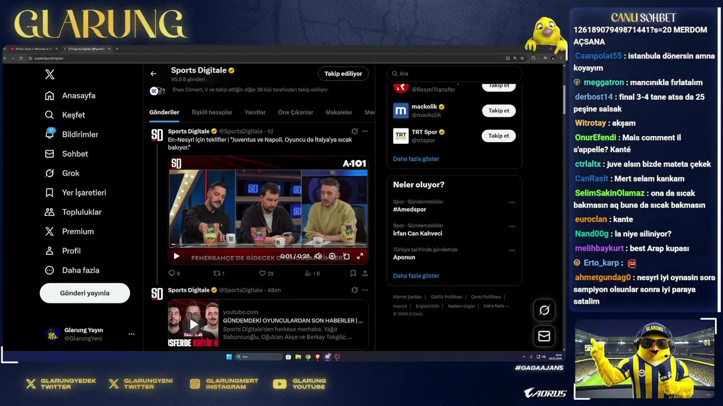The image size is (723, 406).
Task: Open Yer İşaretleri bookmarks
Action: click(x=76, y=193)
